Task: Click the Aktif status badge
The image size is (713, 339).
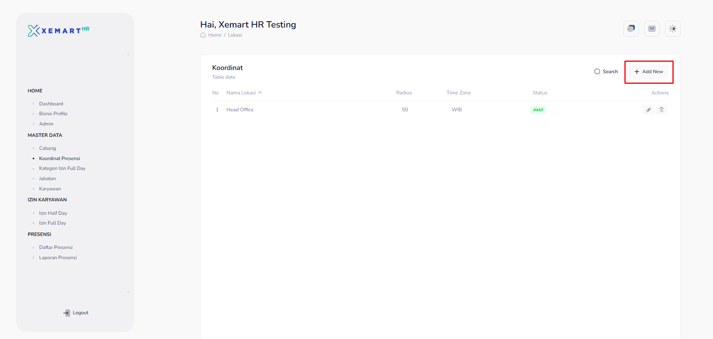Action: coord(538,110)
